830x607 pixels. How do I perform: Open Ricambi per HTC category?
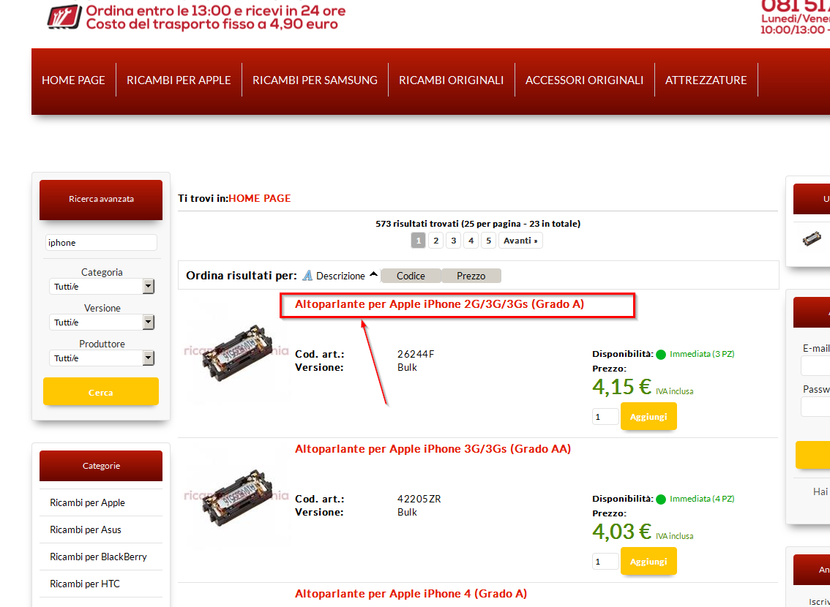coord(85,583)
